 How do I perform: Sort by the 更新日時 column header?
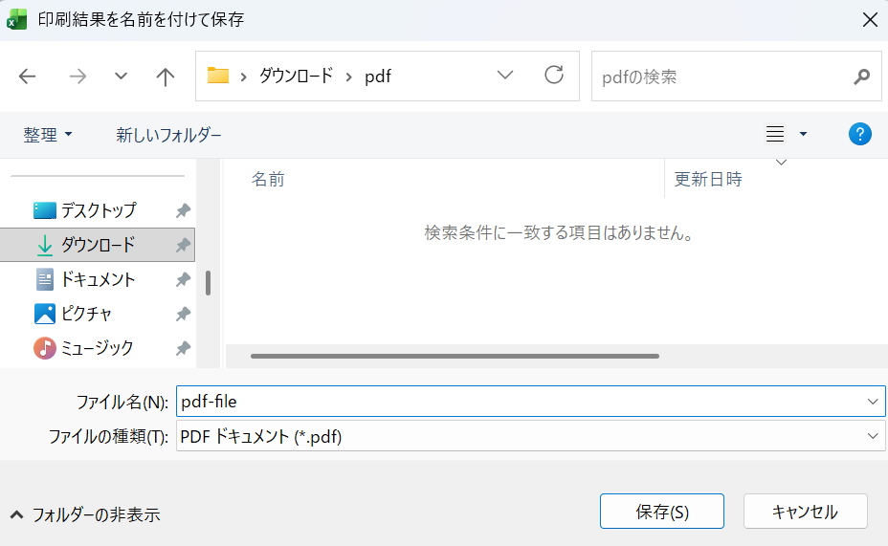coord(708,180)
